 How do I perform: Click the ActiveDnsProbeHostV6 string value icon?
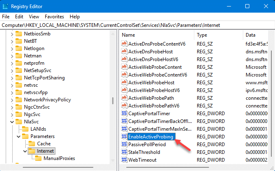124,59
